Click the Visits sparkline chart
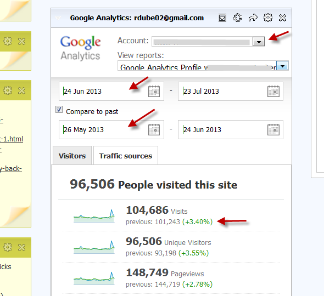Screen dimensions: 324x296 pos(94,216)
